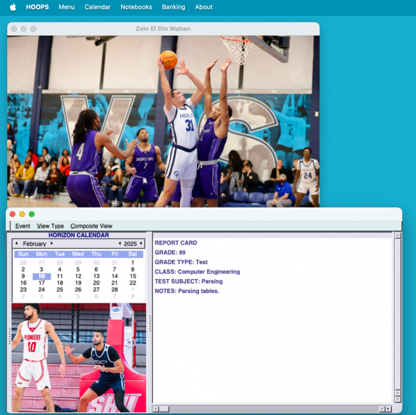Click vertical scrollbar down arrow
This screenshot has height=415, width=416.
398,400
